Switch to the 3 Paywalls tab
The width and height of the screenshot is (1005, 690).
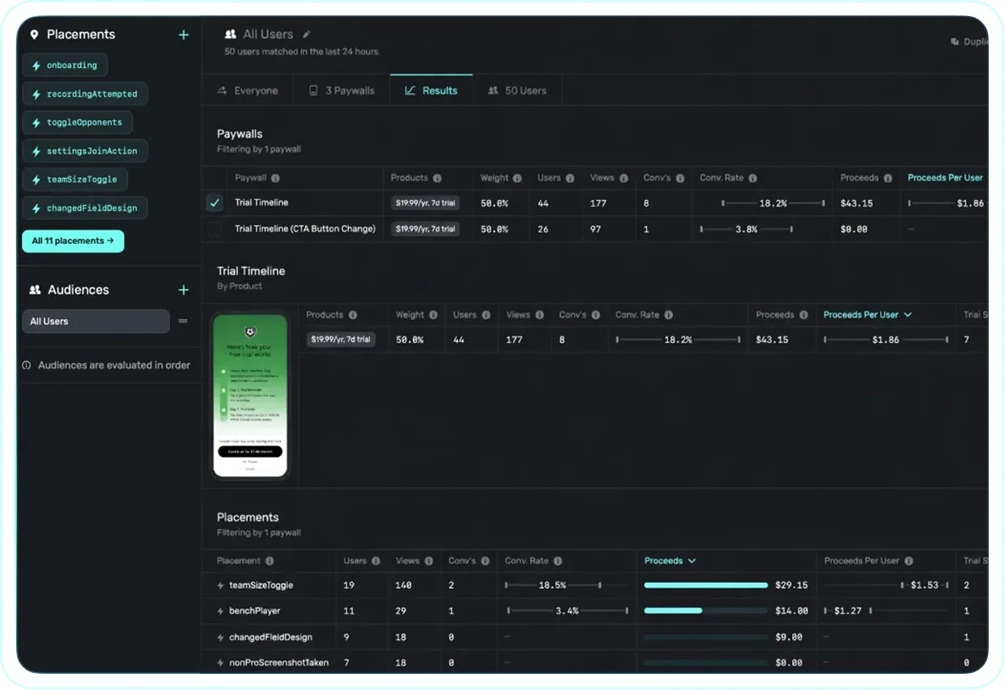click(x=342, y=91)
